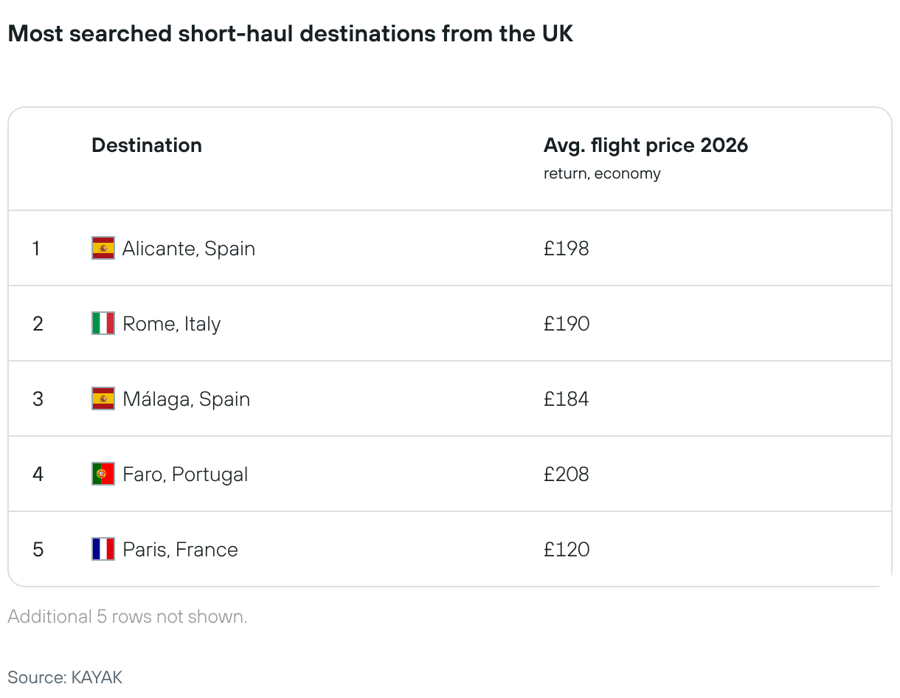The image size is (900, 698).
Task: Click the Italy flag beside Rome
Action: [103, 323]
